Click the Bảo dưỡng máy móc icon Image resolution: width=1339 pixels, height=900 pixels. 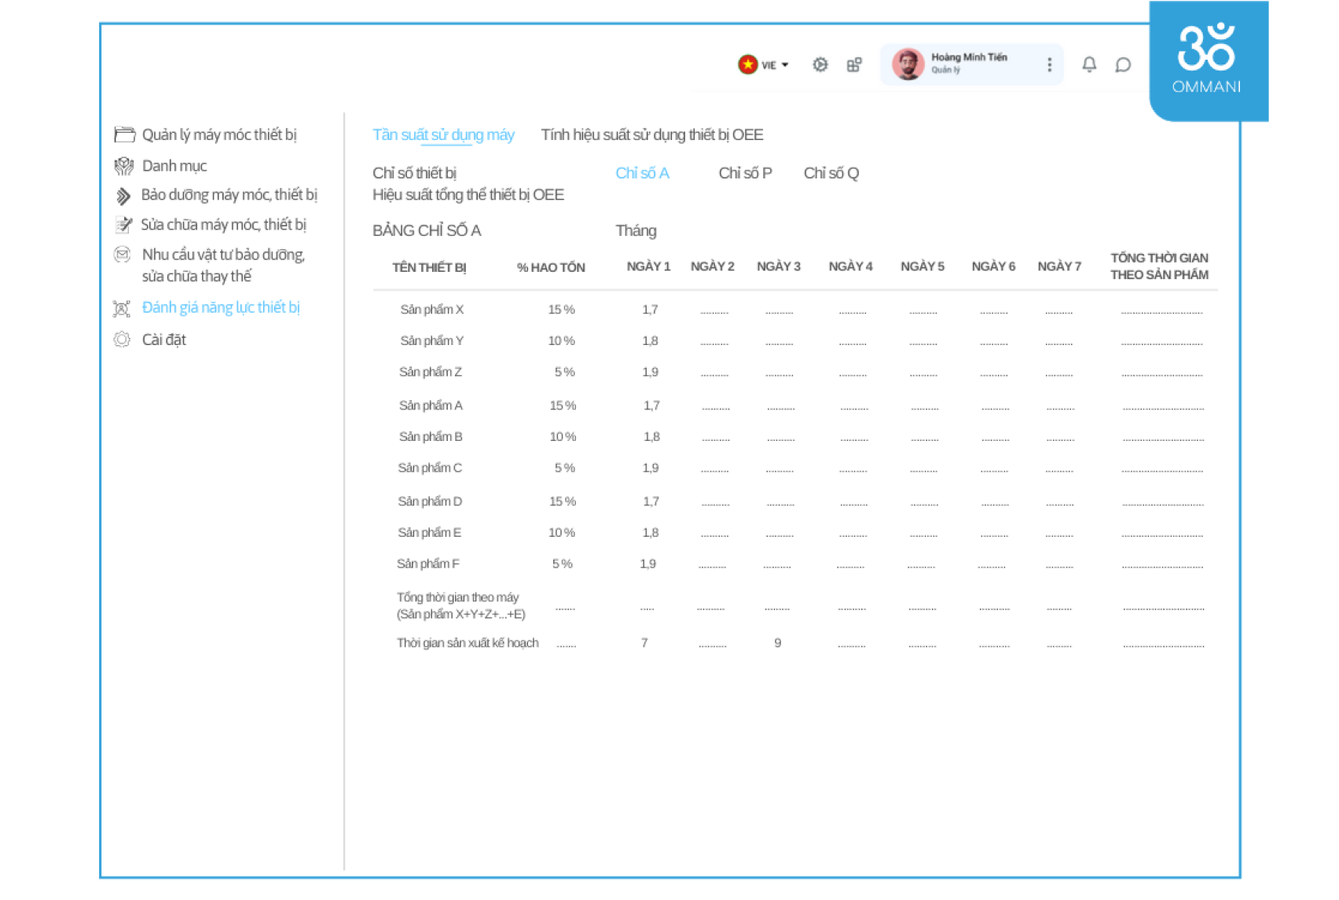pos(123,196)
